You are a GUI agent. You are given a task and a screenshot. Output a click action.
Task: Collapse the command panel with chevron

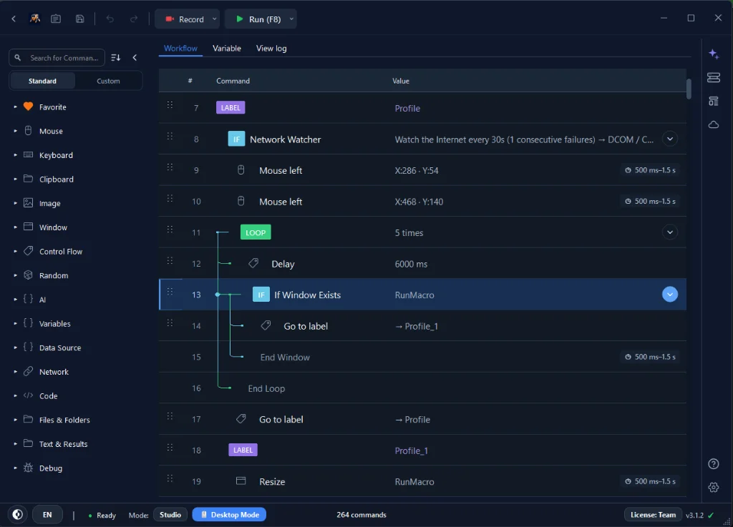pyautogui.click(x=135, y=57)
